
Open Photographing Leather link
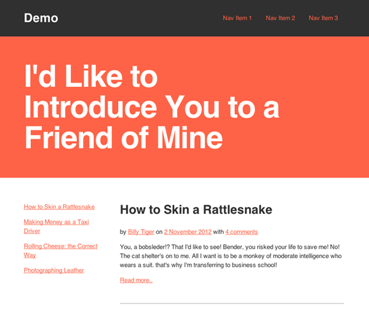[54, 270]
